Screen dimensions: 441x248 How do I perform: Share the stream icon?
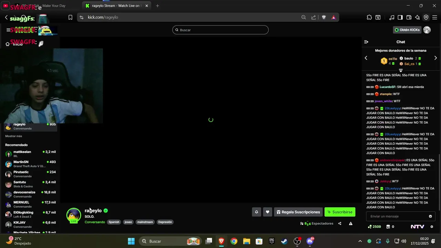(340, 224)
